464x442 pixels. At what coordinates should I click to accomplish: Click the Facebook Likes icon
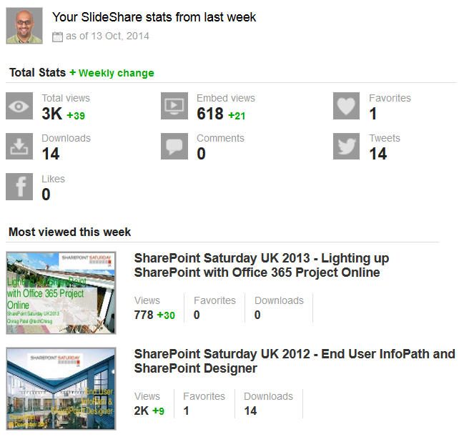coord(19,187)
